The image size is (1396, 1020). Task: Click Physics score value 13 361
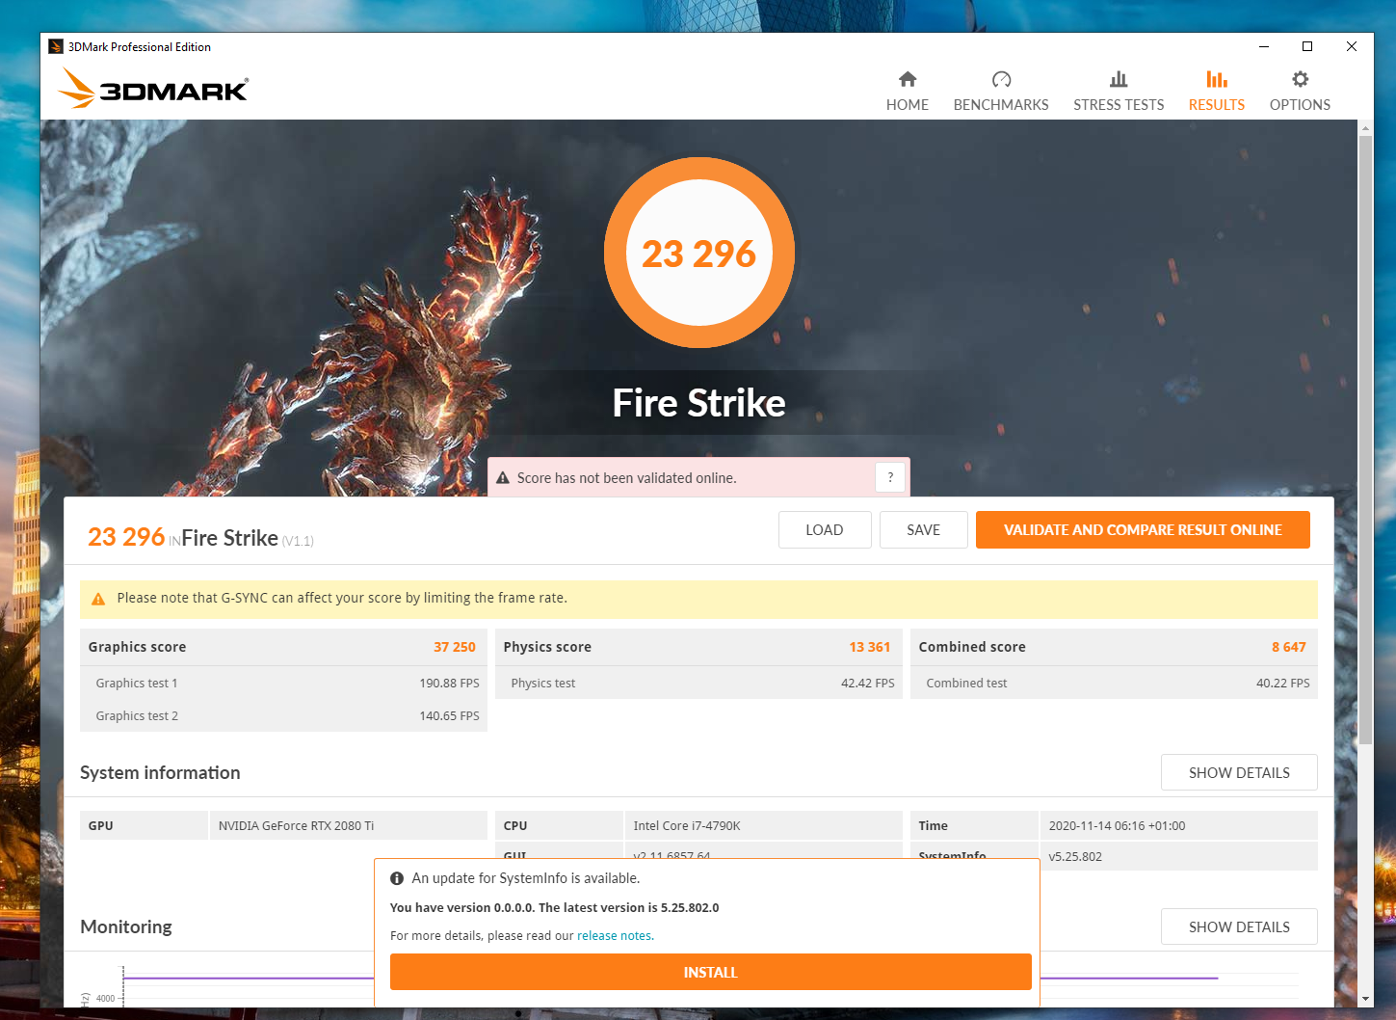pyautogui.click(x=870, y=647)
